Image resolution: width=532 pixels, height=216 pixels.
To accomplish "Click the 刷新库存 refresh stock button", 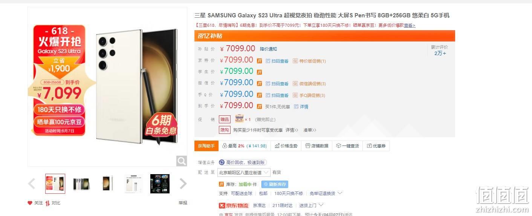I will point(275,184).
